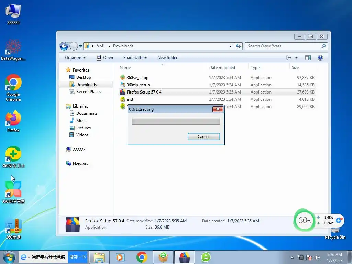Open the Organize menu
Screen dimensions: 352x264
coord(75,58)
